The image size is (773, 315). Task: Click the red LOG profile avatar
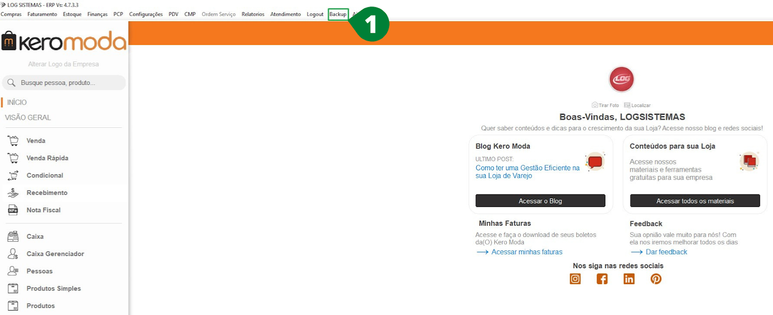pos(622,79)
